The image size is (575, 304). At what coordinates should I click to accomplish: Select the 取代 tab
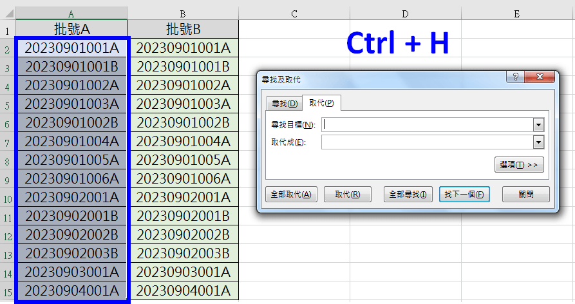[321, 103]
